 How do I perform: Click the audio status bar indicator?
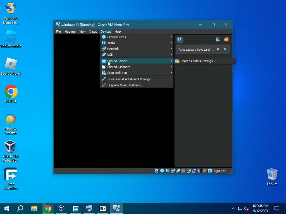point(167,171)
